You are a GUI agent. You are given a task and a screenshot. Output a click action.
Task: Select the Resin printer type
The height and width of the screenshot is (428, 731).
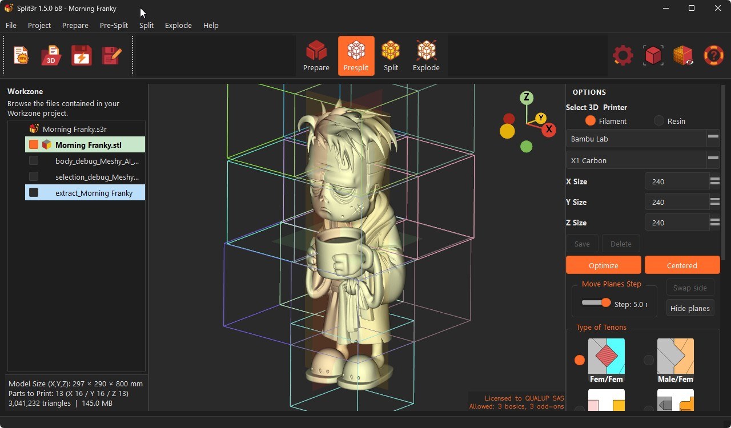pyautogui.click(x=659, y=121)
